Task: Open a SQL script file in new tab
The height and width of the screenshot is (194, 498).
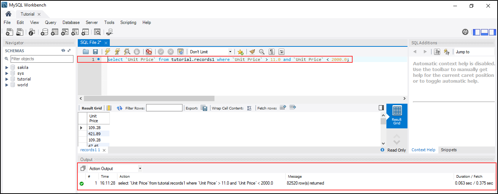Action: coord(20,32)
